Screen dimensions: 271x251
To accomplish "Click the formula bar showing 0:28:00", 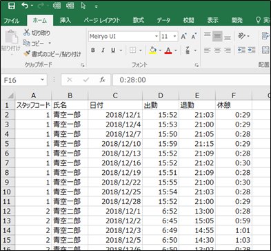I will click(x=191, y=80).
